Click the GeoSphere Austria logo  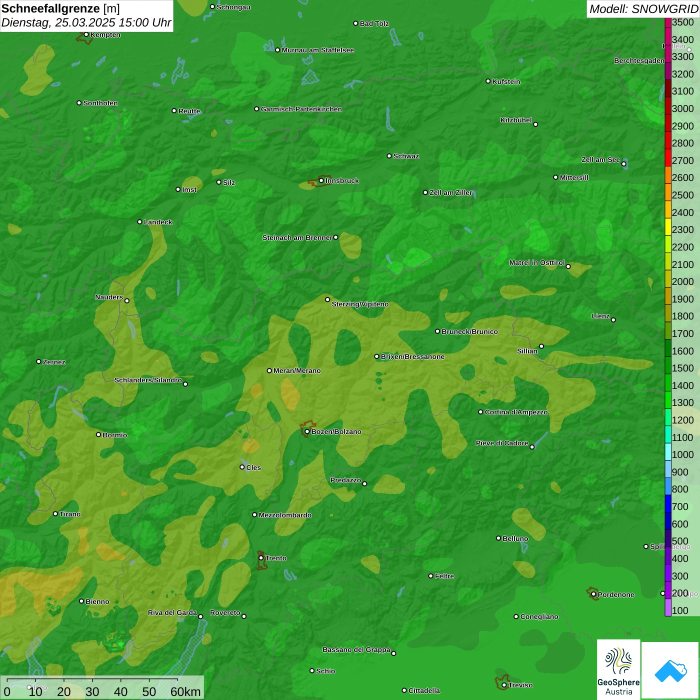pos(618,669)
